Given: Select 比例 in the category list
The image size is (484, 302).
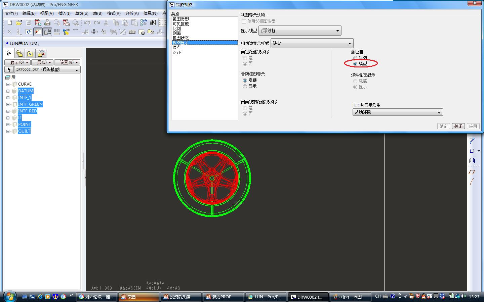Looking at the screenshot, I should [176, 29].
